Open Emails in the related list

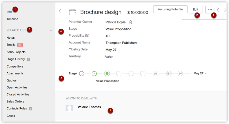click(x=11, y=45)
